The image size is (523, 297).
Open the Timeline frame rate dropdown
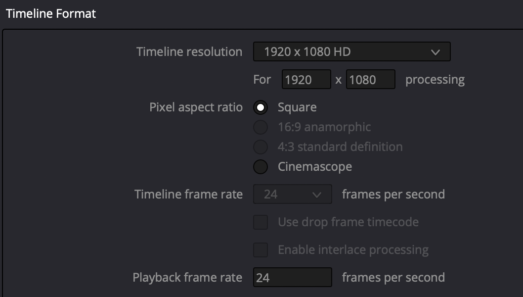coord(292,194)
